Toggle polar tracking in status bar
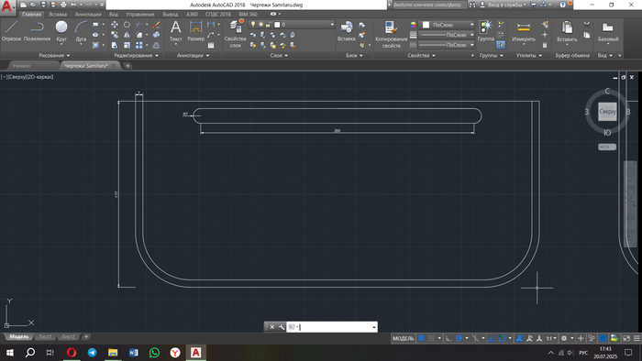 459,338
